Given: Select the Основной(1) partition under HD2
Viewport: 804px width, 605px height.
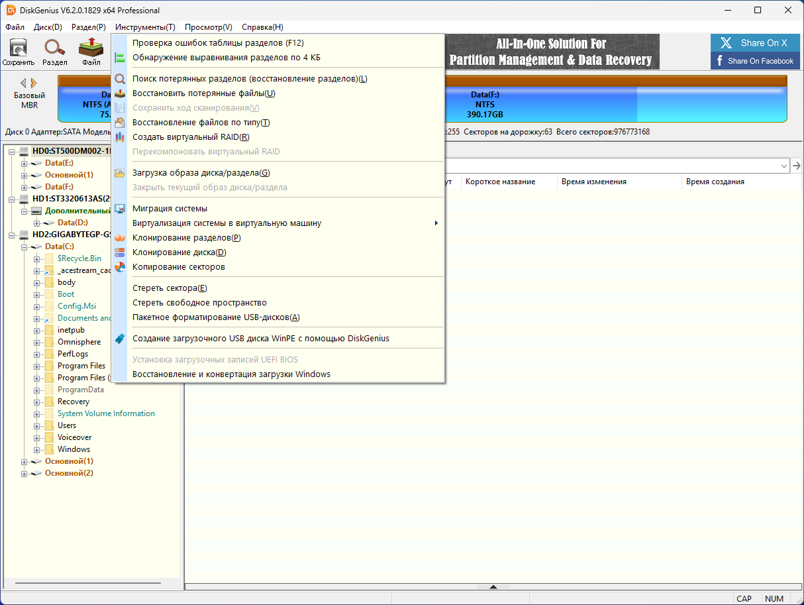Looking at the screenshot, I should [69, 461].
